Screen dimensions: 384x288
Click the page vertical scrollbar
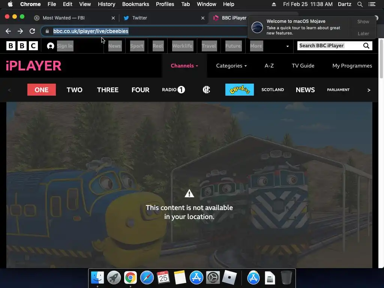point(381,59)
